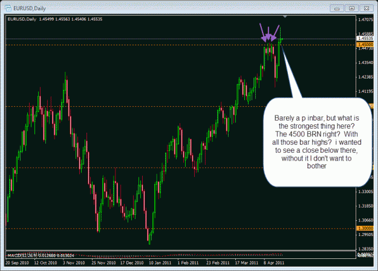This screenshot has width=378, height=271.
Task: Click the 8 Apr 2011 date label
Action: 274,263
